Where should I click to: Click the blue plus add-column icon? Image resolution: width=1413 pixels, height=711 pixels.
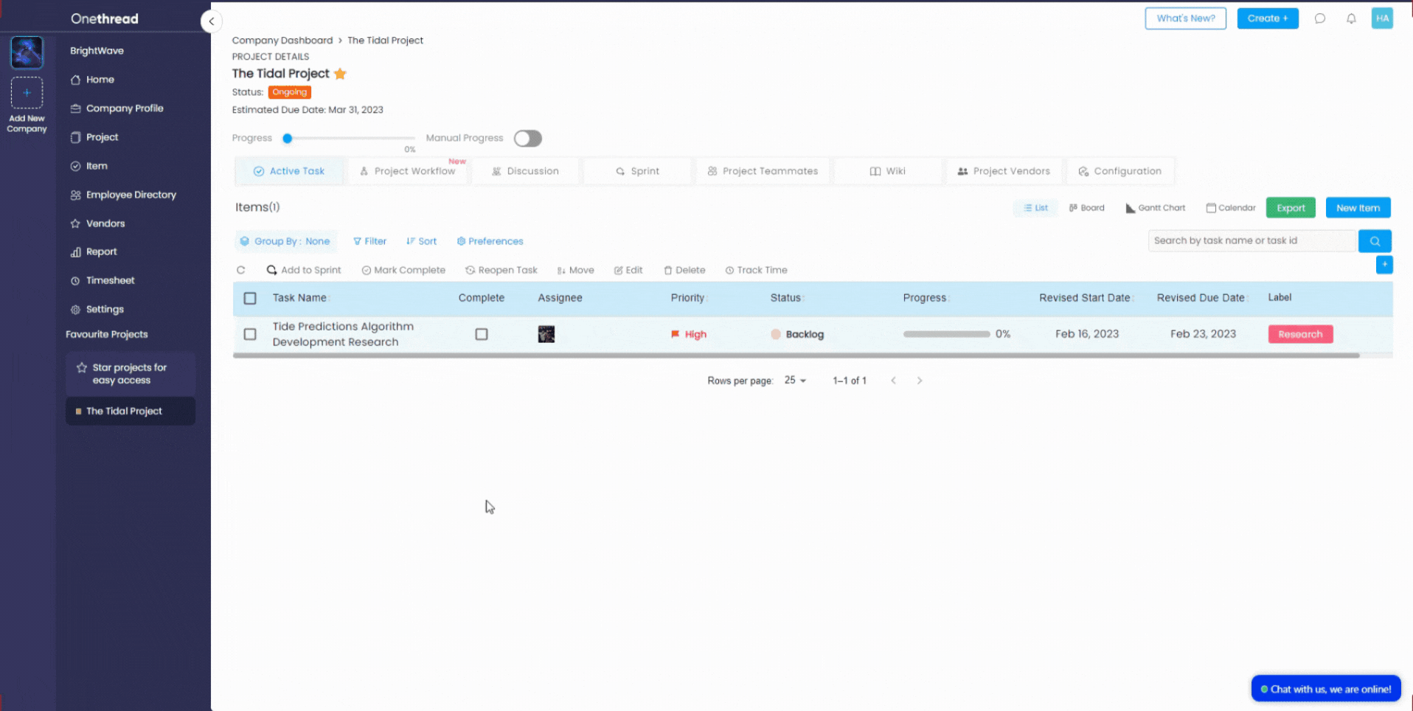tap(1384, 265)
